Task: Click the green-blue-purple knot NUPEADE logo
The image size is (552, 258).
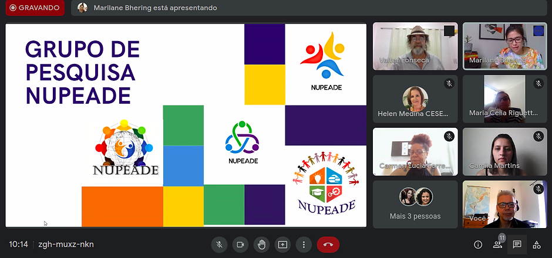Action: point(243,142)
